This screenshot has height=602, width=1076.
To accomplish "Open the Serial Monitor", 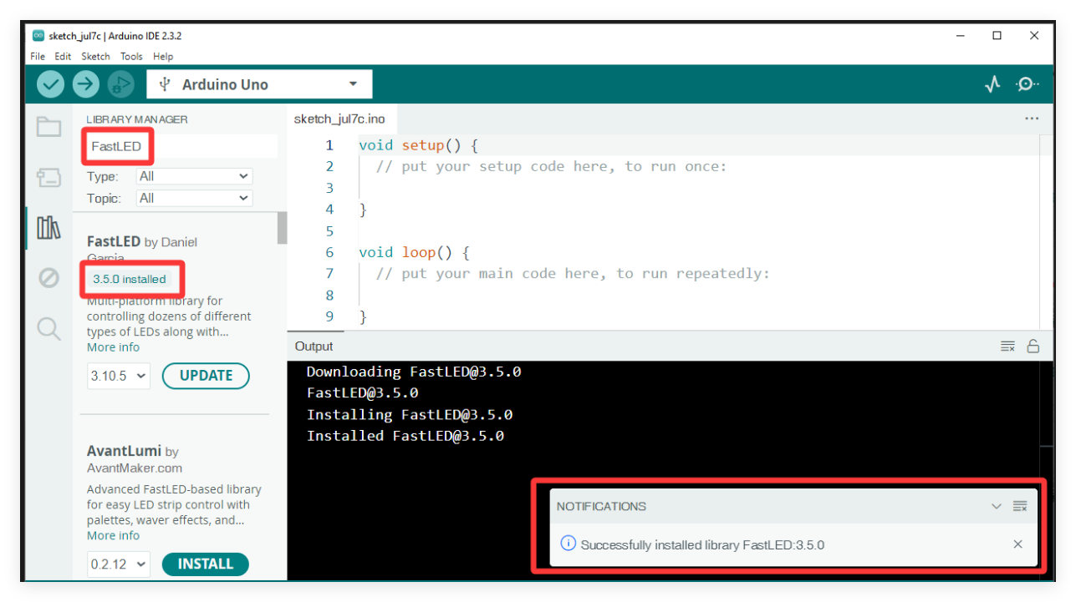I will pyautogui.click(x=1028, y=84).
